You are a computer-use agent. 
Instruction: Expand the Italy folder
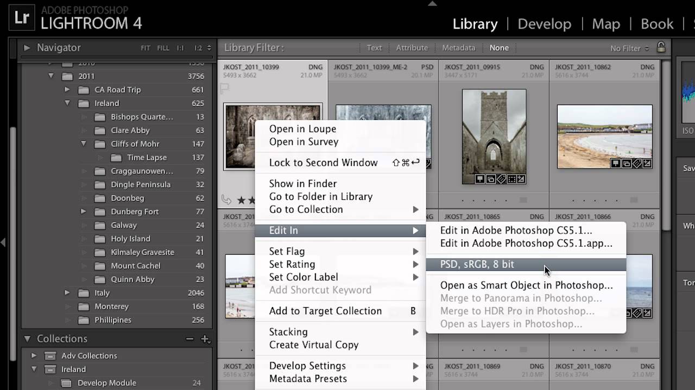pyautogui.click(x=67, y=293)
